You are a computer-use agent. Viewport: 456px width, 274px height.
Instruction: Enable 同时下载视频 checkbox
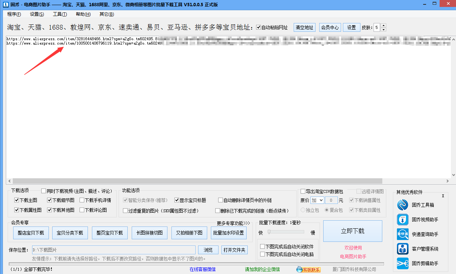coord(44,191)
